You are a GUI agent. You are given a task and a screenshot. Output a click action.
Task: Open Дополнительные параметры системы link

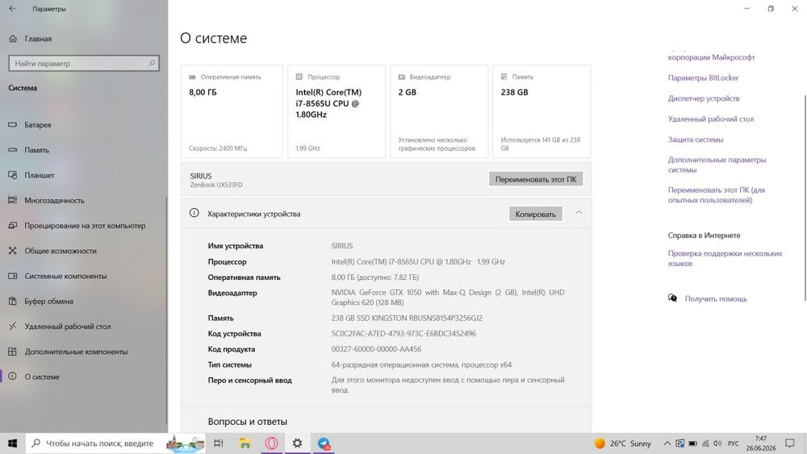pyautogui.click(x=717, y=165)
